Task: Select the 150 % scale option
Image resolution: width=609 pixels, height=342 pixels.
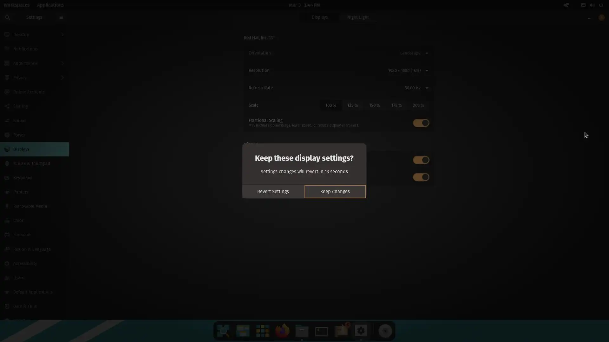Action: click(x=374, y=105)
